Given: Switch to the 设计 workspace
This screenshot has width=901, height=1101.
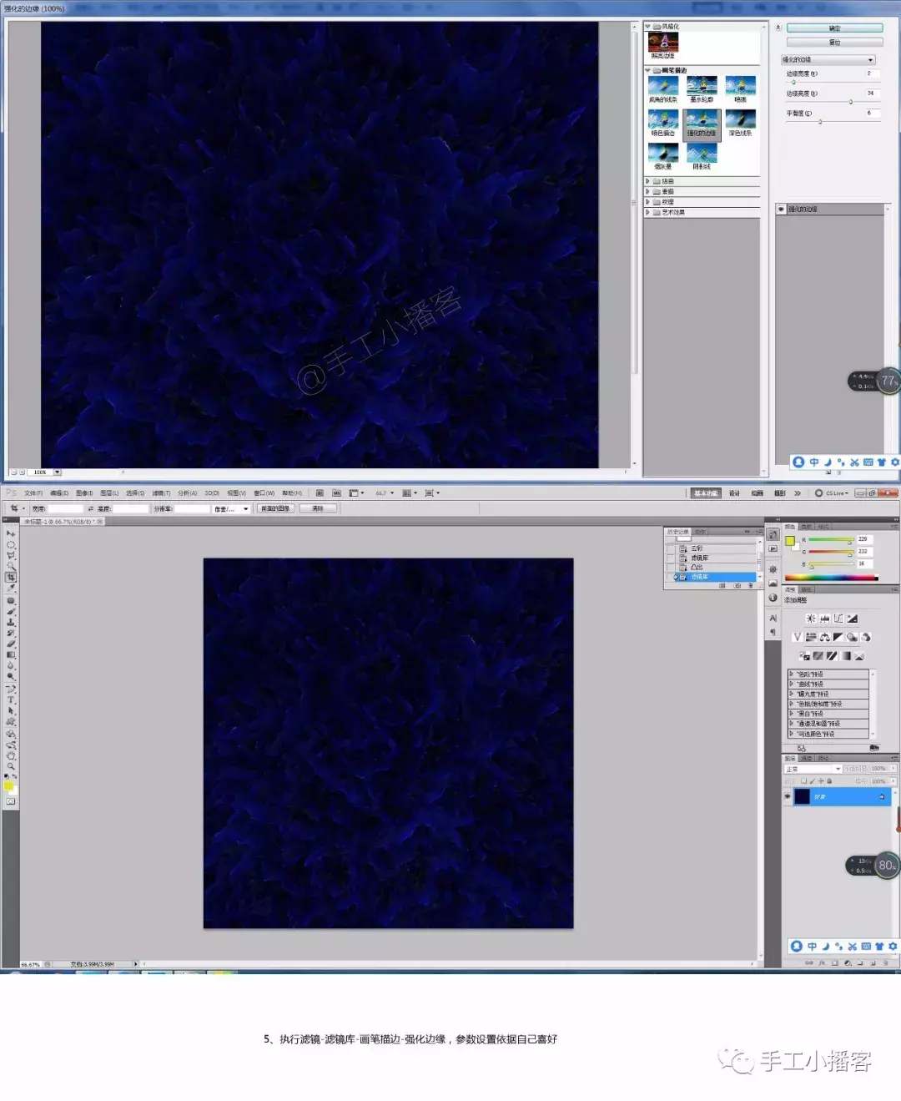Looking at the screenshot, I should click(x=734, y=493).
